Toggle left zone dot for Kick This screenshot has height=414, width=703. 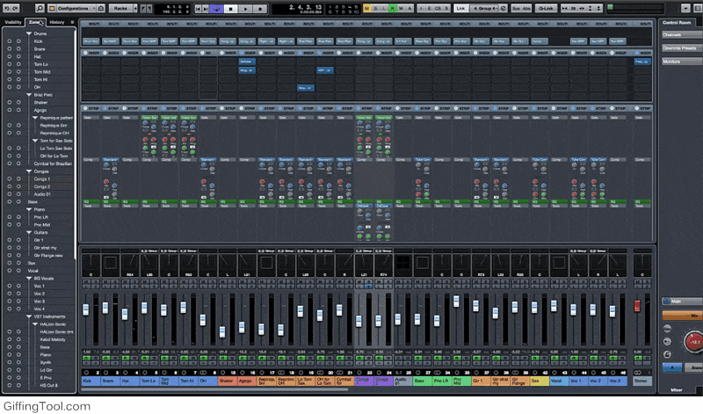9,41
